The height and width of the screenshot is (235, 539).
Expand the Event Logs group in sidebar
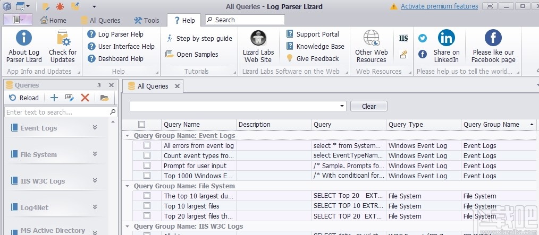(95, 128)
